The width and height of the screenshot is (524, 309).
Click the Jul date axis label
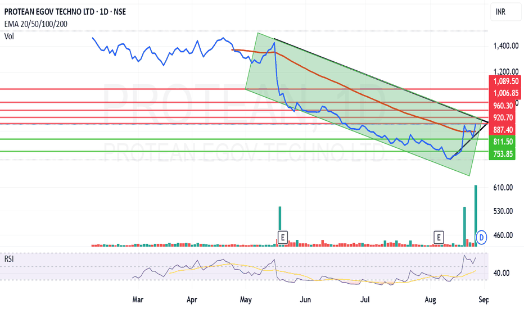364,299
